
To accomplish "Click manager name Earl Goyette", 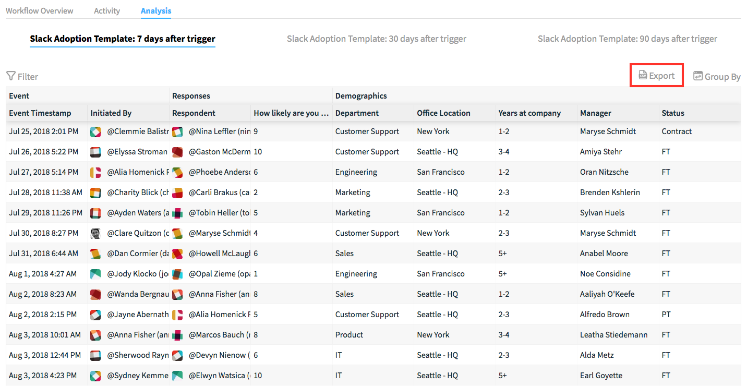I will 601,376.
